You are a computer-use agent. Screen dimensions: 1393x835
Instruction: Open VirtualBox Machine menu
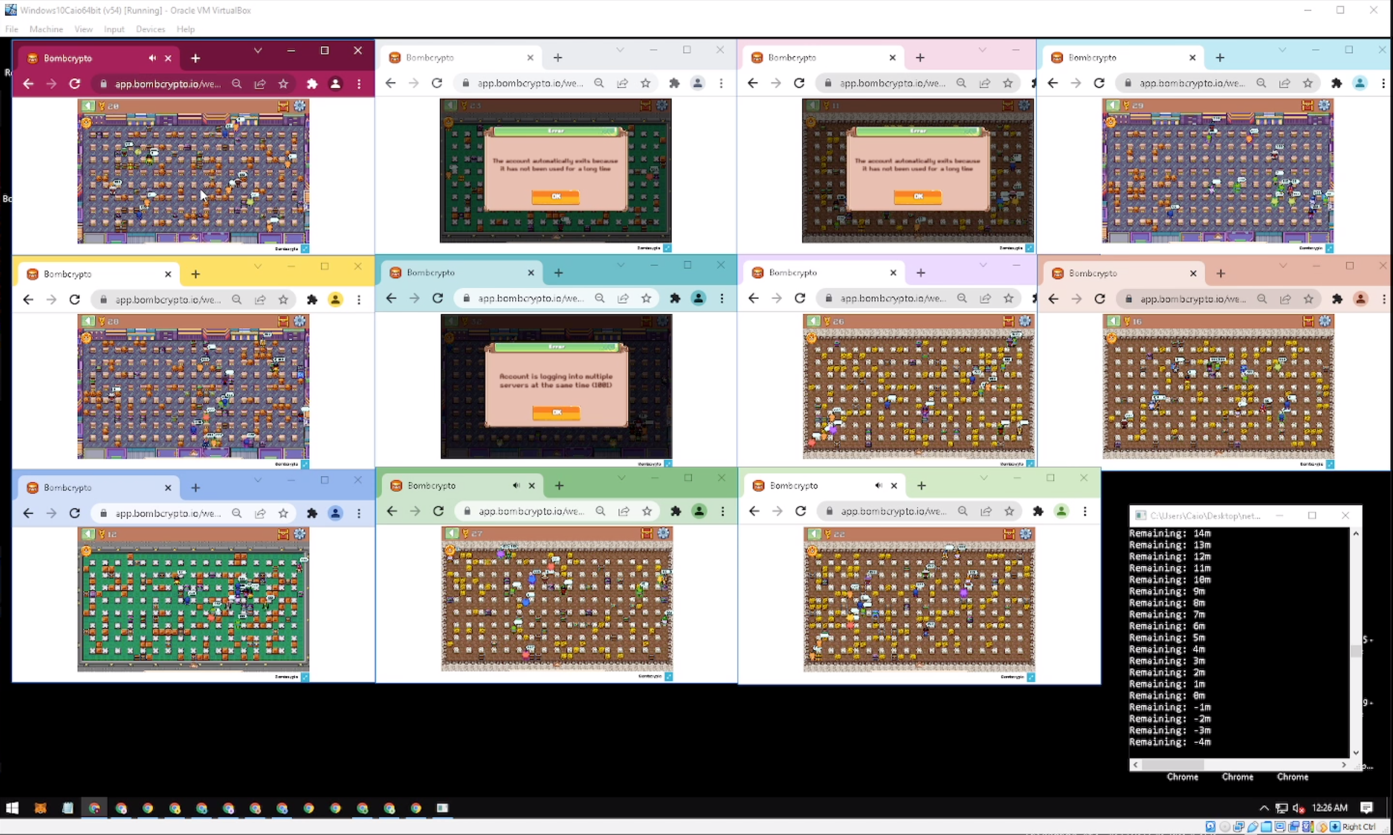[x=46, y=29]
